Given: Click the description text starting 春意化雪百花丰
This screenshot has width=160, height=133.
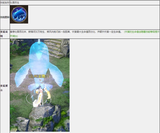Looking at the screenshot, I should click(66, 32).
